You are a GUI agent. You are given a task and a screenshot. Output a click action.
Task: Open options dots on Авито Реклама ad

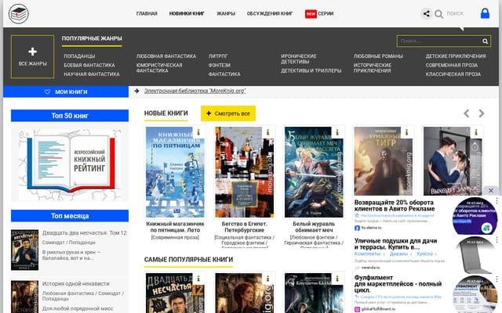497,200
